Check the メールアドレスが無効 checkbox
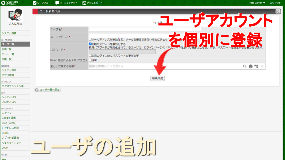Image resolution: width=285 pixels, height=160 pixels. coord(90,39)
